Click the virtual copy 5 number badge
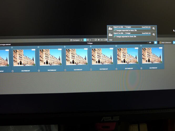The height and width of the screenshot is (131, 175). pyautogui.click(x=116, y=69)
